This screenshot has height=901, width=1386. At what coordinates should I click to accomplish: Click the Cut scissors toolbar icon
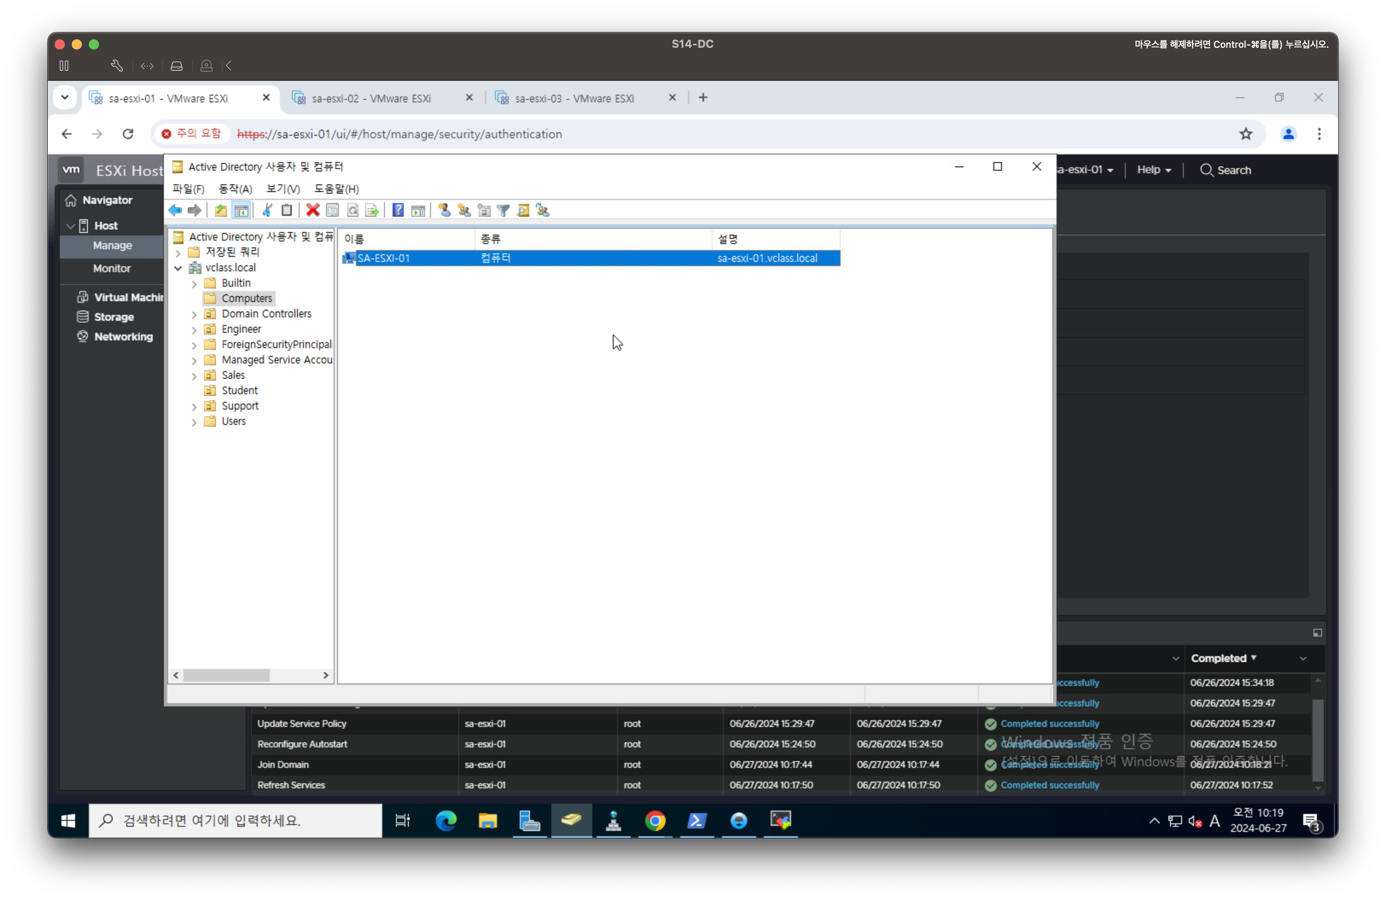pyautogui.click(x=267, y=210)
